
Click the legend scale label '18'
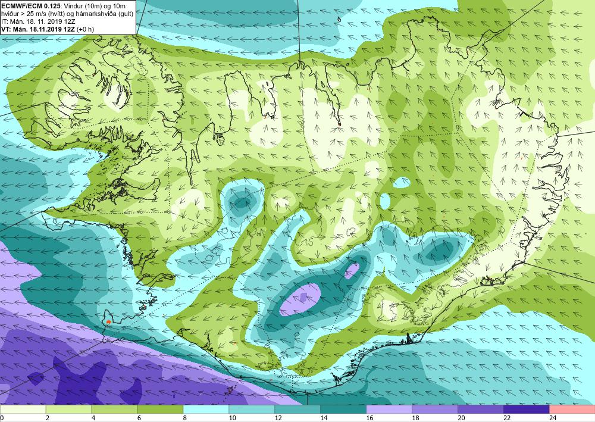tap(415, 418)
